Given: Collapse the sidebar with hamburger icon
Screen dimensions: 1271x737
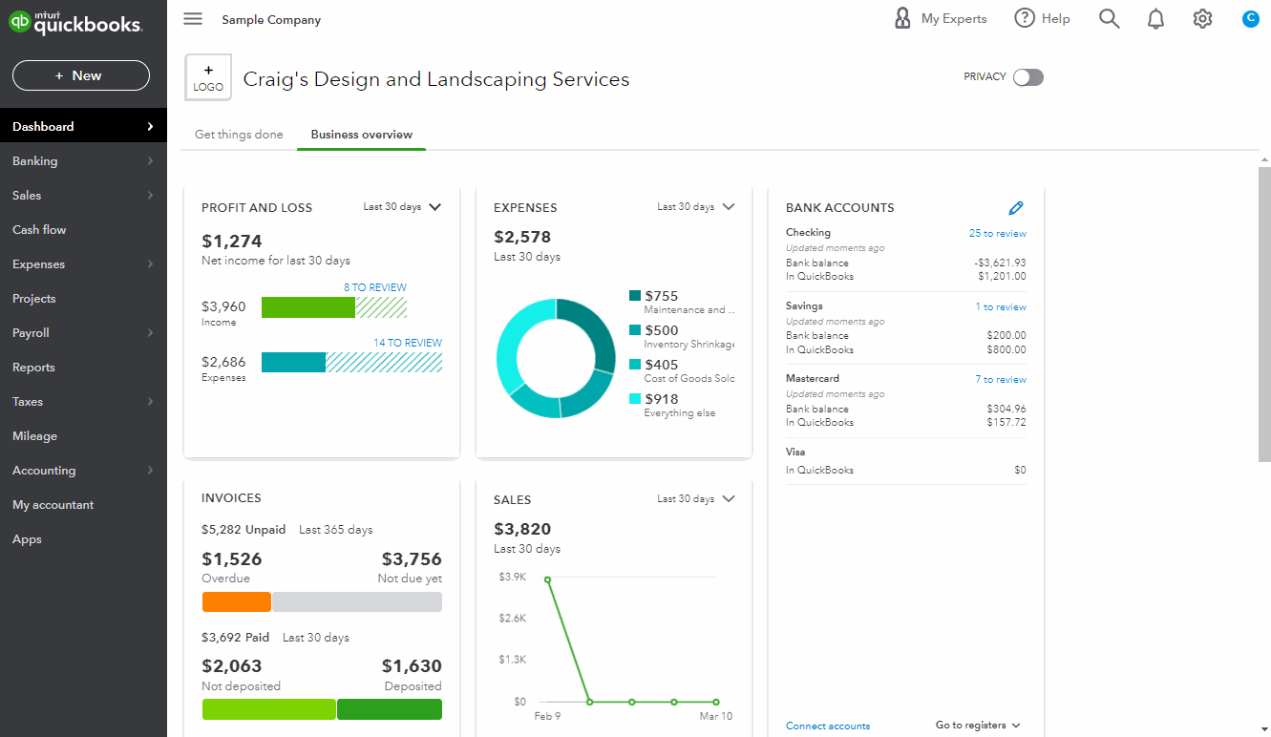Looking at the screenshot, I should 193,19.
